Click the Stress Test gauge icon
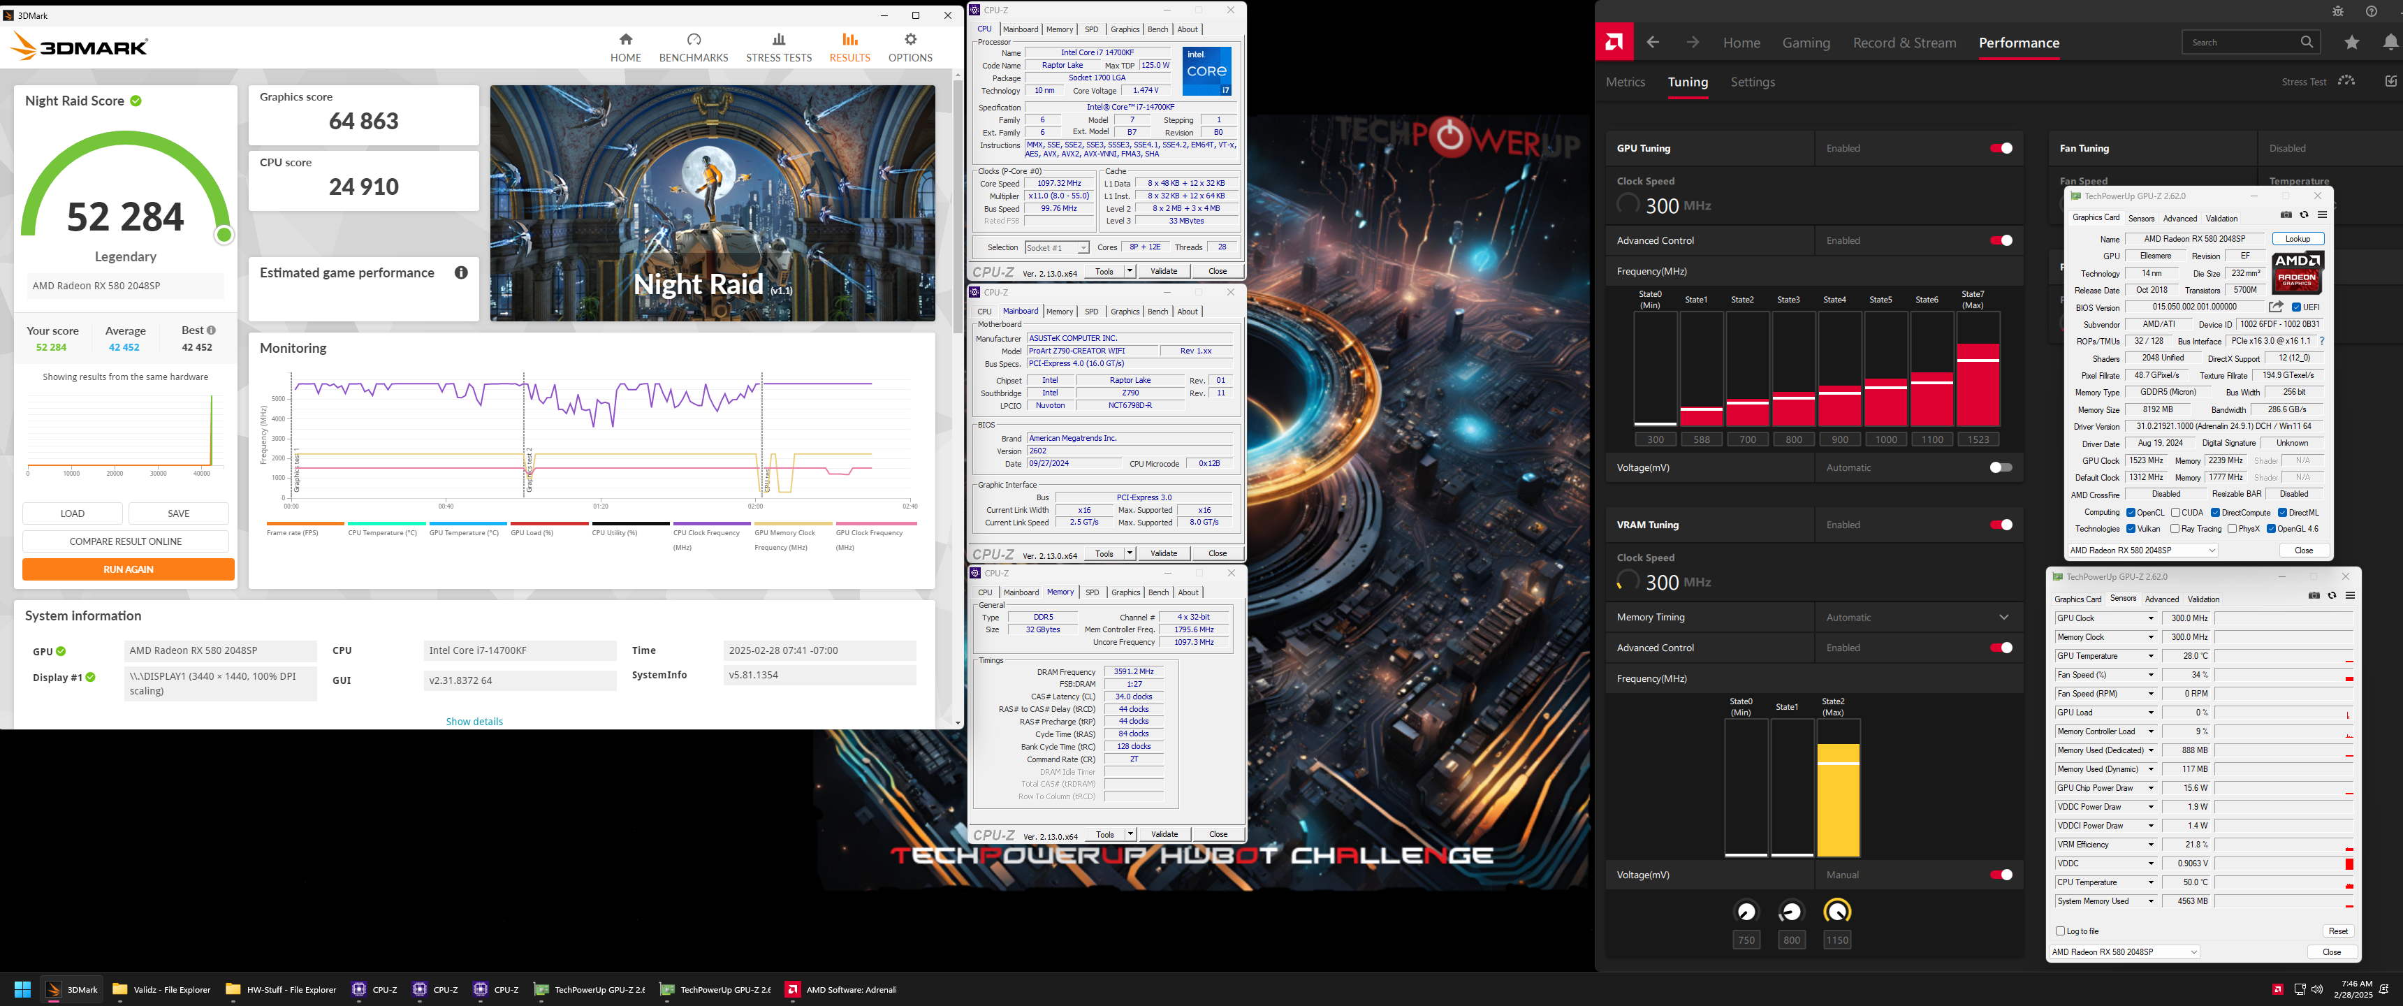This screenshot has height=1006, width=2403. 2347,81
